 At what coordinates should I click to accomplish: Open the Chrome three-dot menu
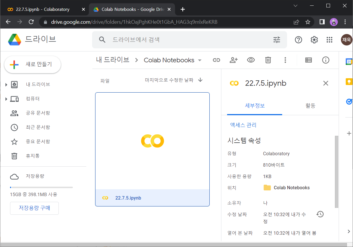pyautogui.click(x=345, y=22)
